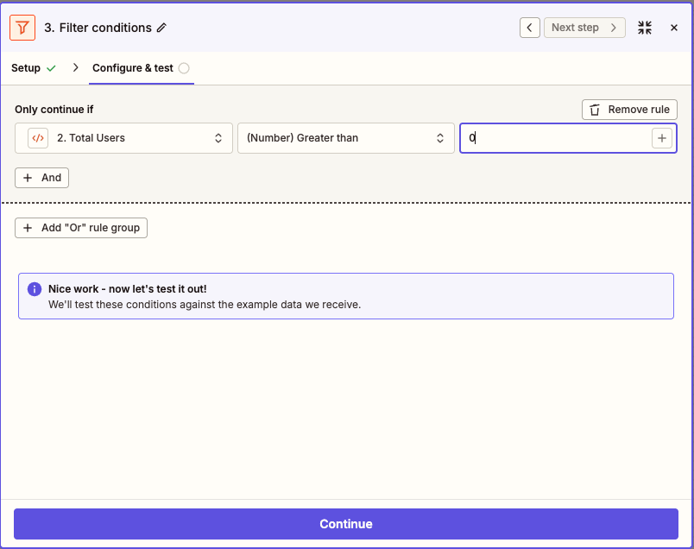The image size is (694, 549).
Task: Open the Configure & test tab
Action: (x=142, y=68)
